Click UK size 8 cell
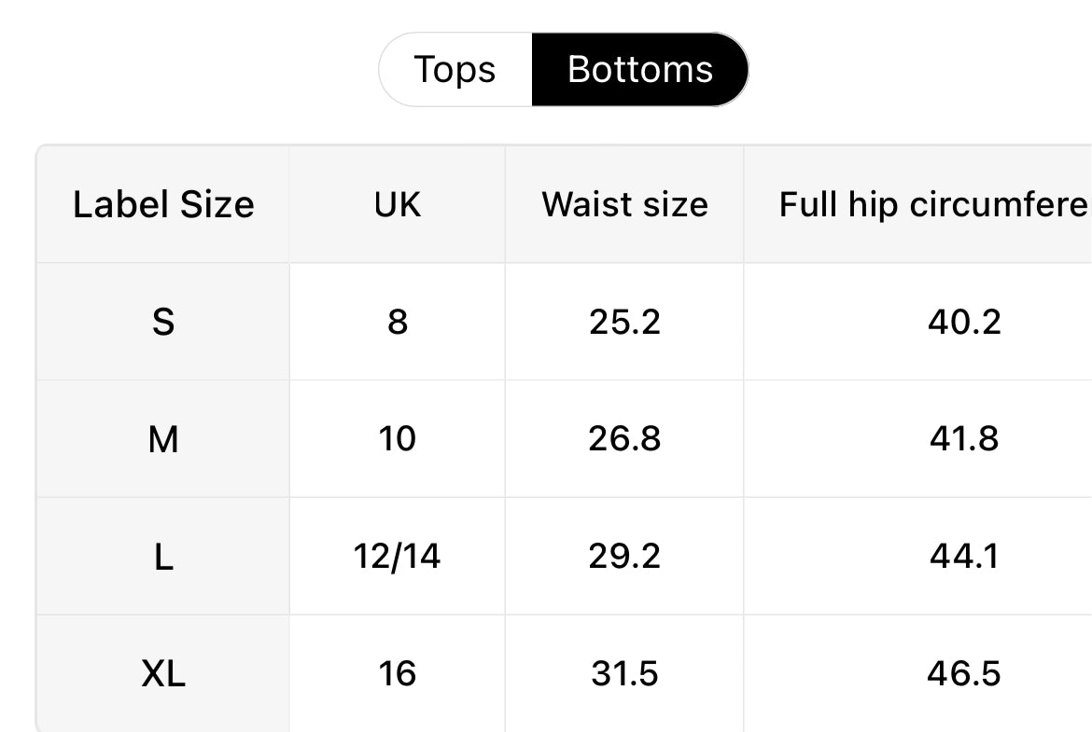Viewport: 1092px width, 732px height. (x=398, y=322)
